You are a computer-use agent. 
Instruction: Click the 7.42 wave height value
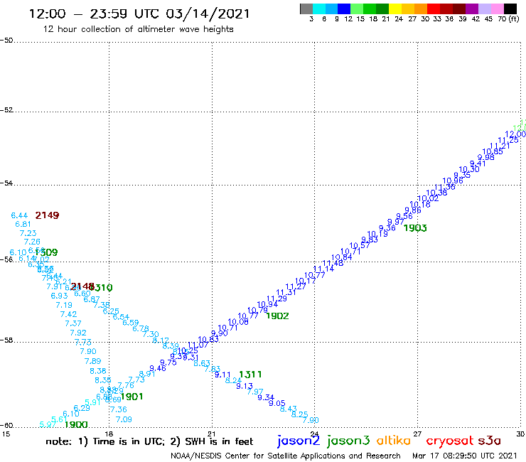click(x=68, y=314)
